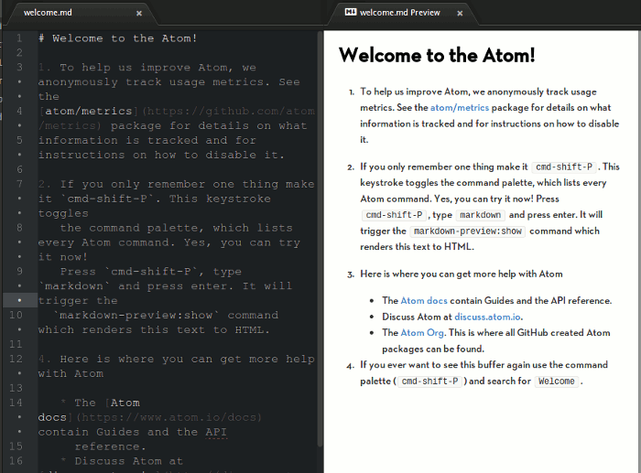
Task: Click '* Discuss Atom at' editor line
Action: (x=122, y=461)
